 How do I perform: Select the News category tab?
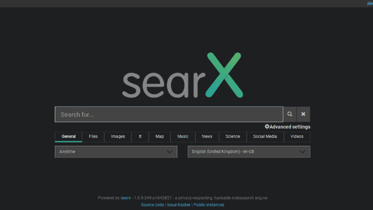pos(207,137)
